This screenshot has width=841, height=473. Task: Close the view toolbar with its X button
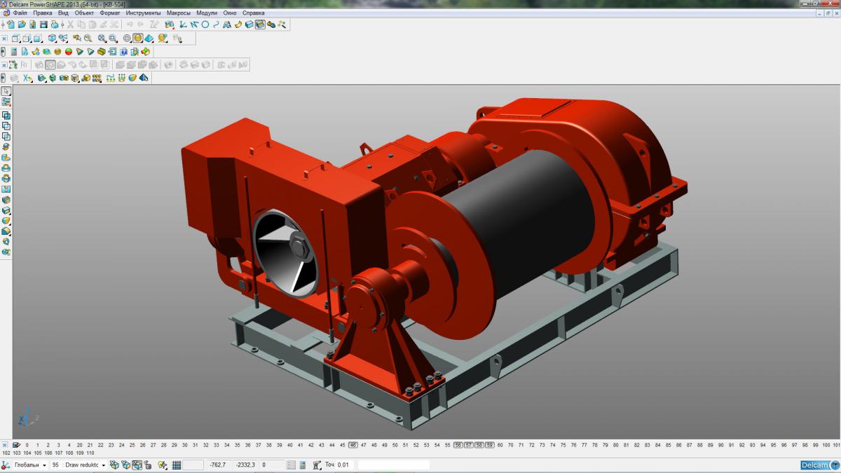click(x=4, y=39)
